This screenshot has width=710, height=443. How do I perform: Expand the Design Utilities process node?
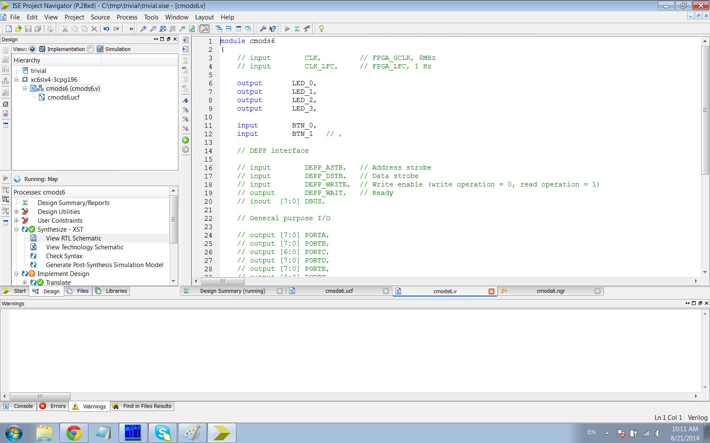pos(16,212)
